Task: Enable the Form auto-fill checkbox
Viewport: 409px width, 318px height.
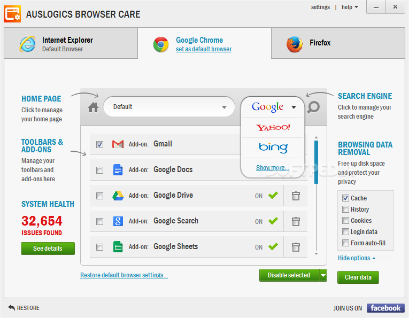Action: point(345,243)
